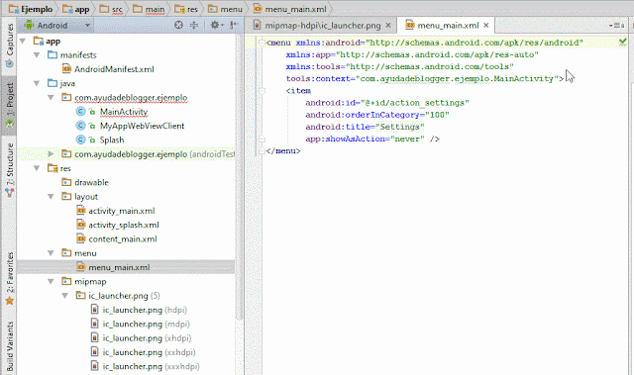The image size is (634, 375).
Task: Click the tools:context attribute line
Action: pos(425,78)
